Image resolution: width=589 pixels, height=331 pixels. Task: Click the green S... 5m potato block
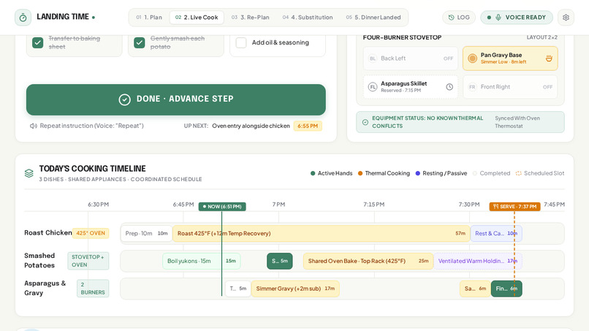[x=279, y=261]
